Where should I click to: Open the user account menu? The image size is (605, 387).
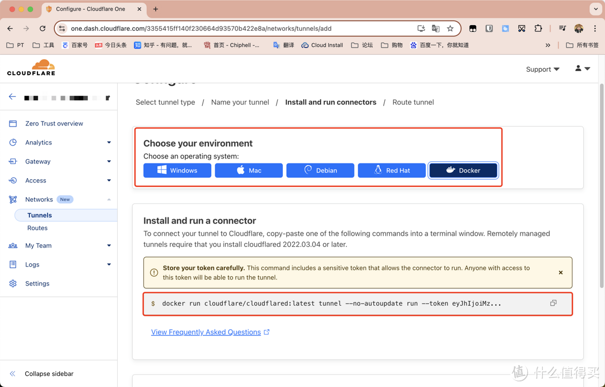pyautogui.click(x=582, y=68)
